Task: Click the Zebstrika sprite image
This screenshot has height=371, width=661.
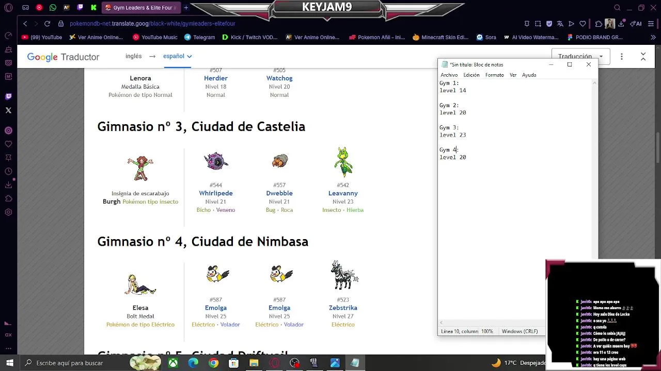Action: pos(344,275)
